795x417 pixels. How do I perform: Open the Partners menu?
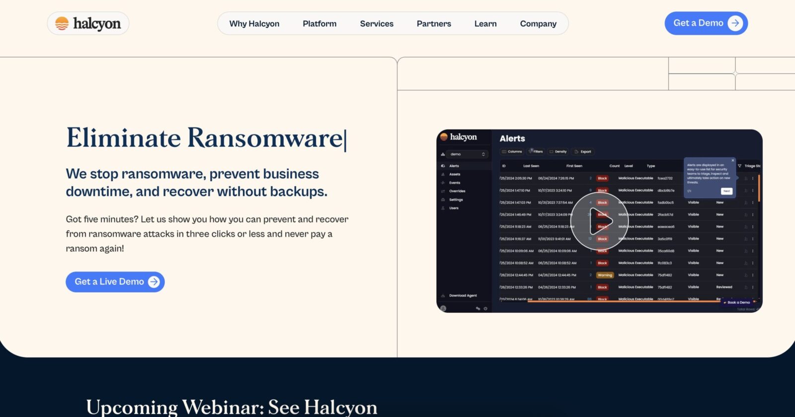click(x=434, y=23)
